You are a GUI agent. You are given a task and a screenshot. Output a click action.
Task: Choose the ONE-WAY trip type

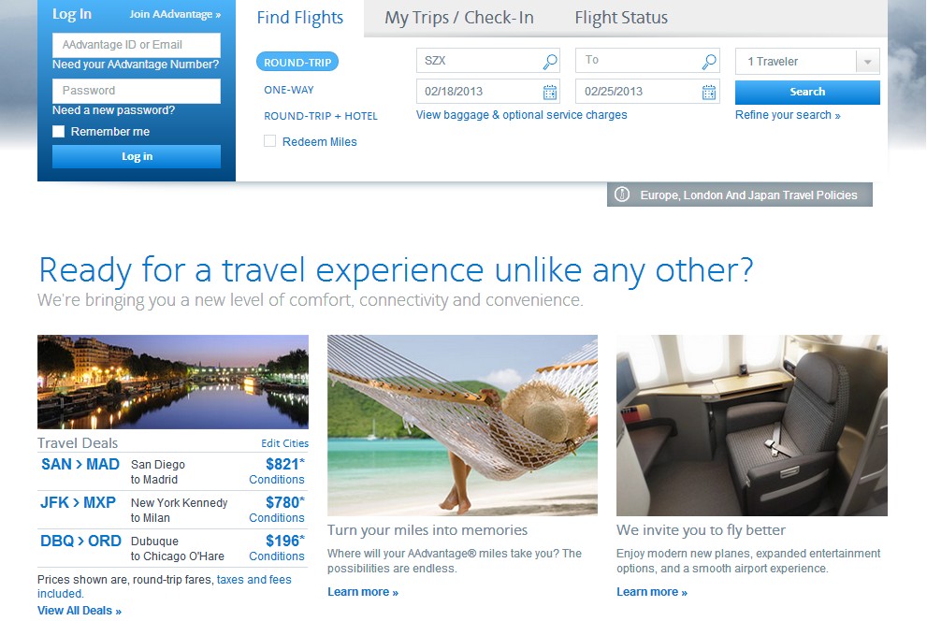289,90
